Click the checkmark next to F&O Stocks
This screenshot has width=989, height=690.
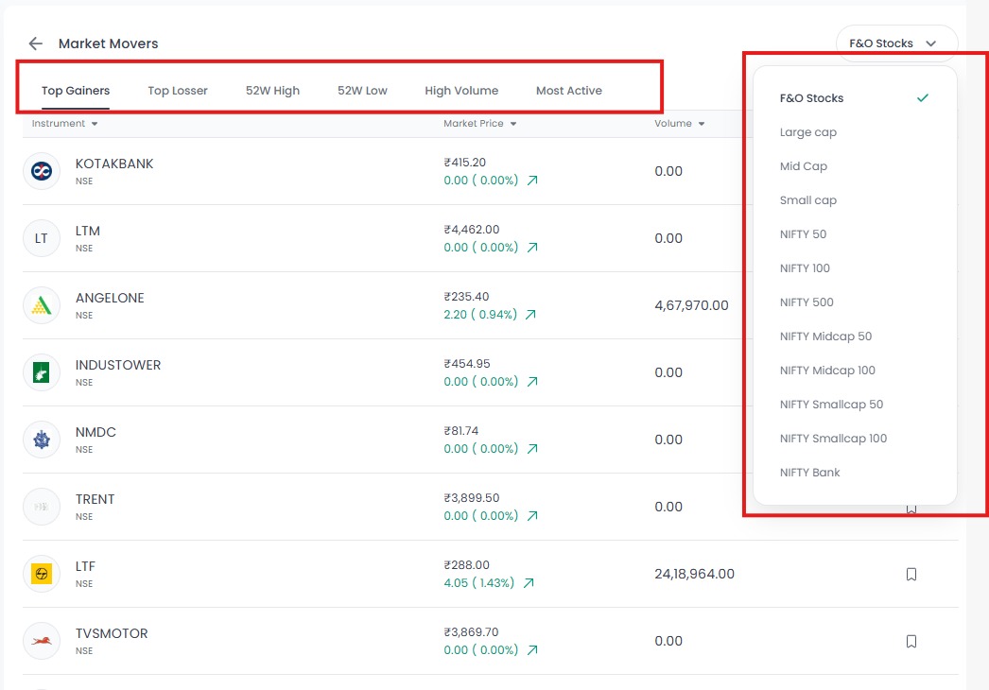[923, 97]
